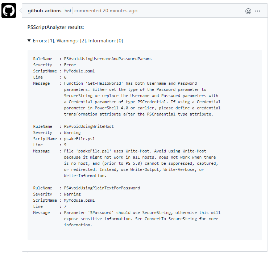Click the 'MyModule.psm1' script name of the Error entry

(x=79, y=71)
